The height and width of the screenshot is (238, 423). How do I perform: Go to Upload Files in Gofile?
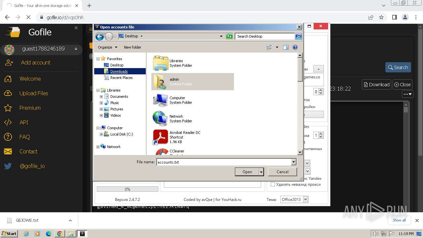pos(34,93)
